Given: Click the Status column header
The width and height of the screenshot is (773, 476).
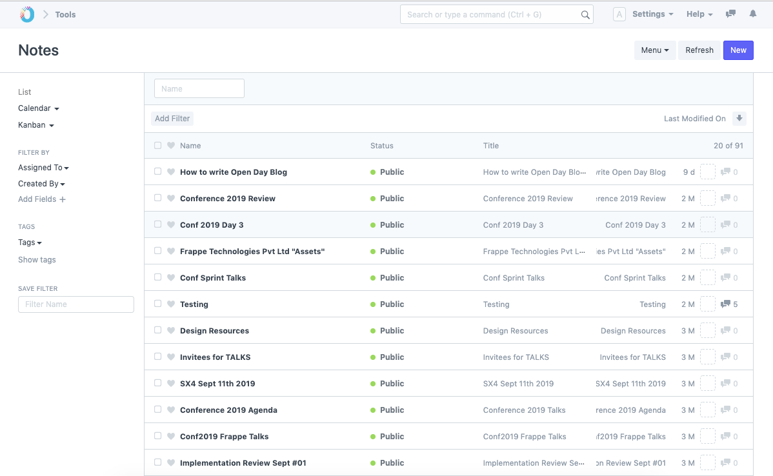Looking at the screenshot, I should point(381,146).
